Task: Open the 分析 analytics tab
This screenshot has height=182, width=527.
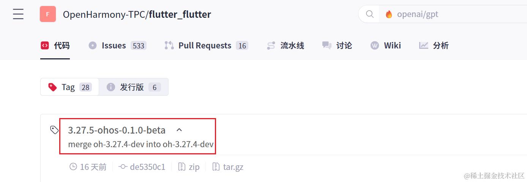Action: pyautogui.click(x=434, y=46)
